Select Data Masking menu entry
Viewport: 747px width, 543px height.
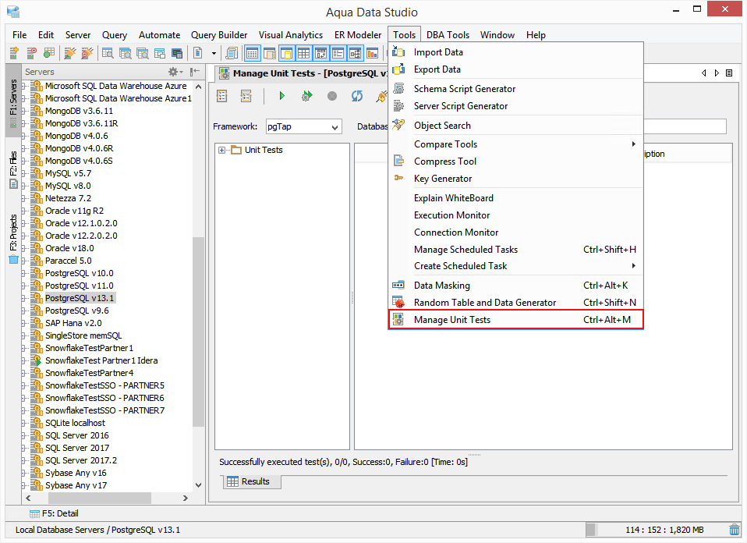pyautogui.click(x=516, y=286)
